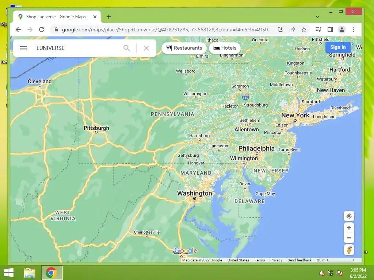Click the Harrisburg label on map
Screen dimensions: 374x280
(x=199, y=136)
